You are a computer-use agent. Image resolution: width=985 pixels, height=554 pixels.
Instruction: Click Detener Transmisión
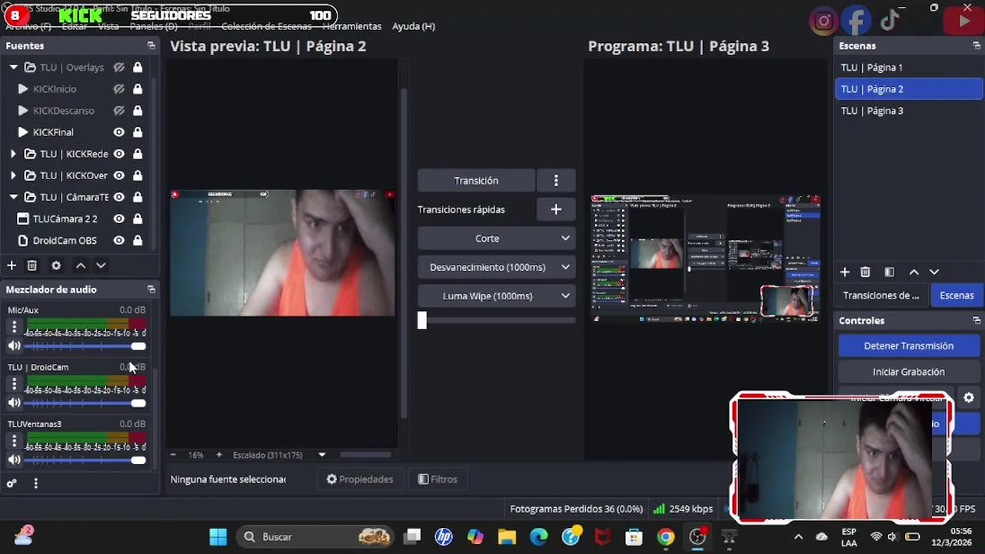(909, 346)
